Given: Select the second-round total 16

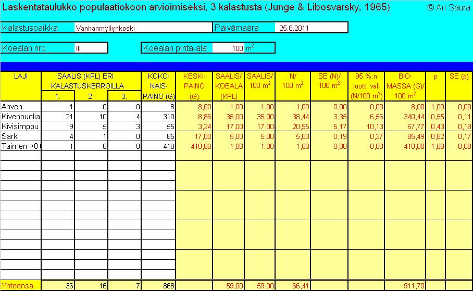Looking at the screenshot, I should (91, 286).
